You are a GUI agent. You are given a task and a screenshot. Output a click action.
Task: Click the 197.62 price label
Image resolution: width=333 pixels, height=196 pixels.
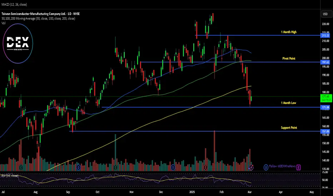(325, 62)
